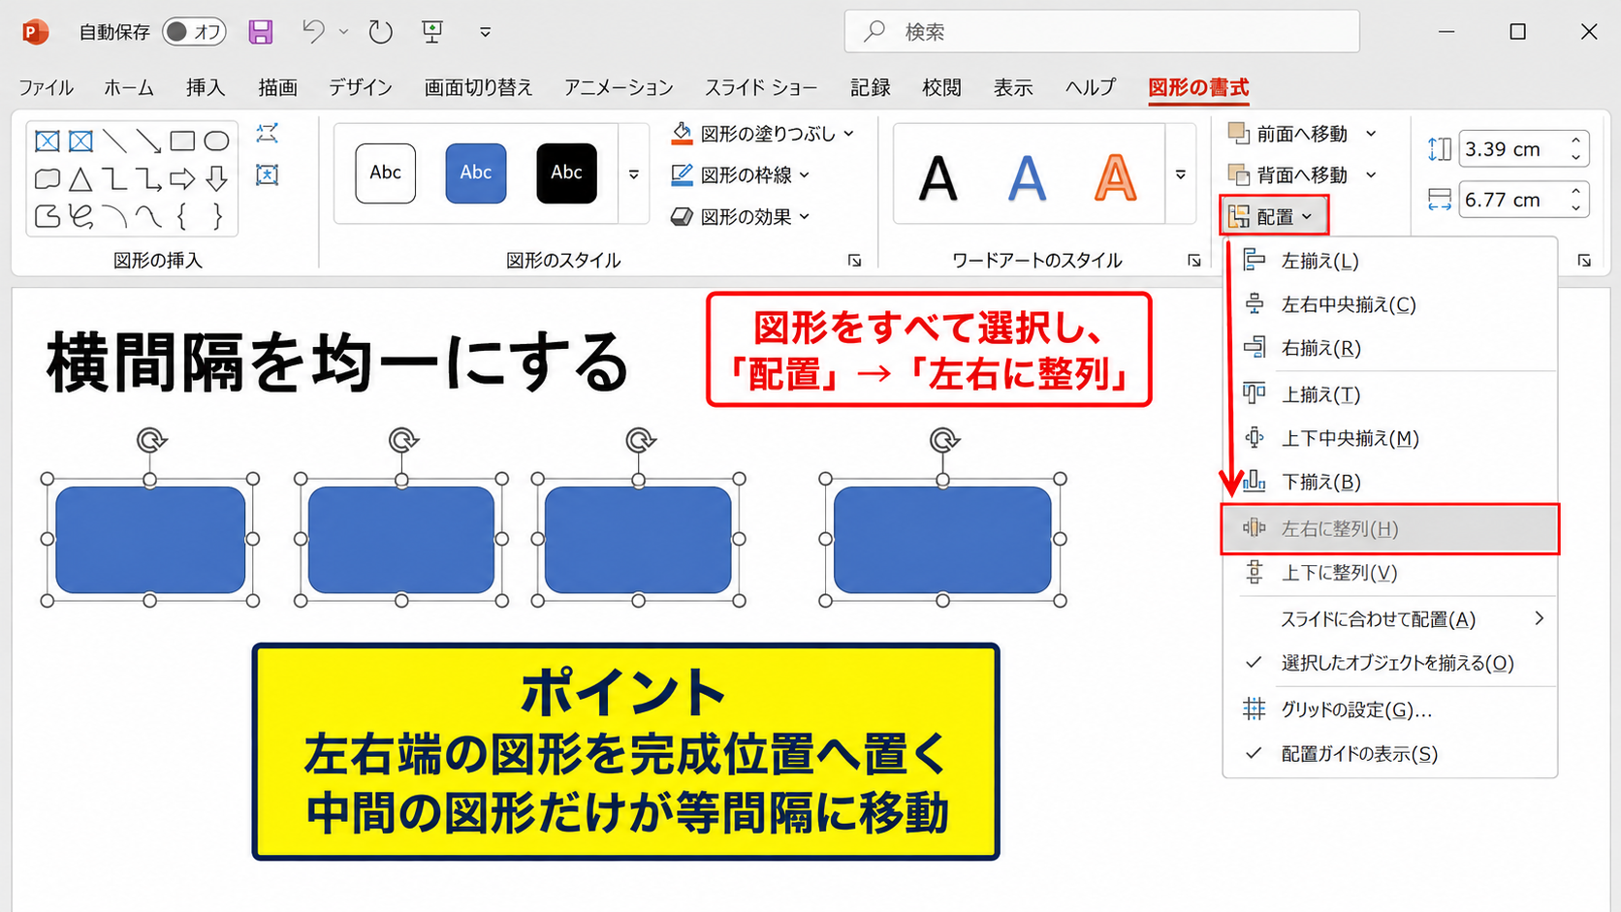Open shape styles dialog launcher
The width and height of the screenshot is (1621, 912).
click(854, 261)
